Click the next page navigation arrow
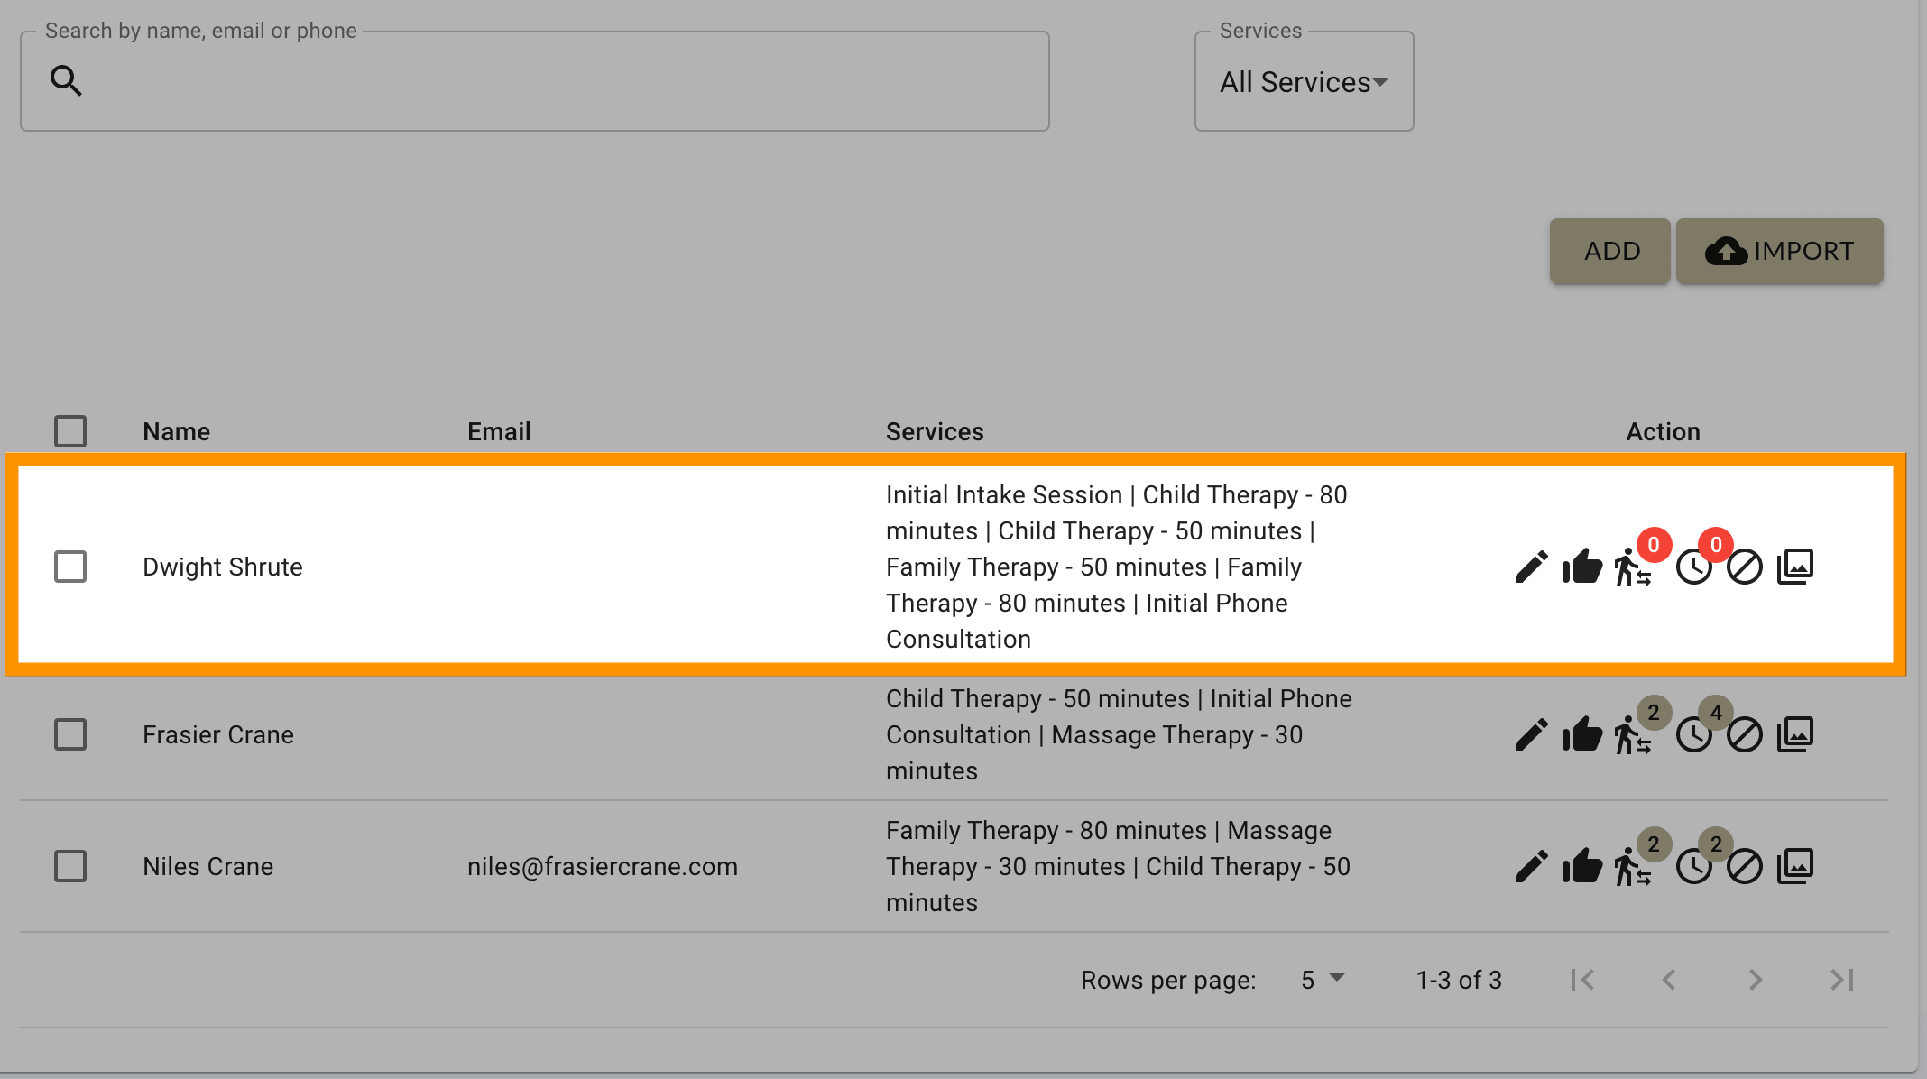1927x1079 pixels. click(x=1756, y=980)
